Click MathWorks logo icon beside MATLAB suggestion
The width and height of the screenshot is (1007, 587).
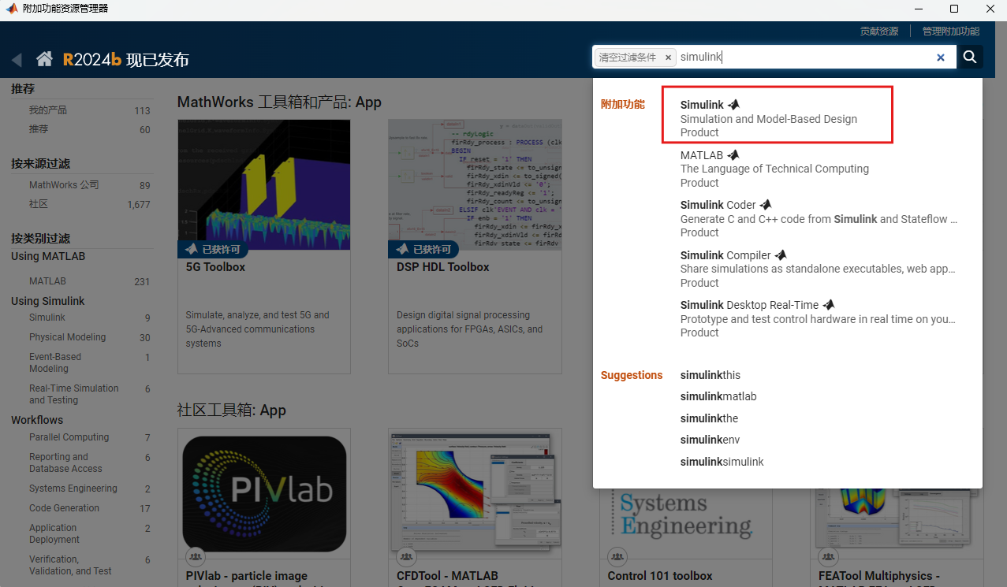(x=733, y=155)
